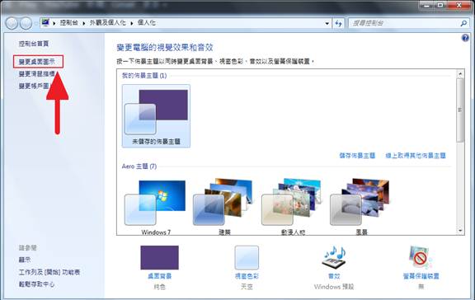Click the 控制台首頁 sidebar link

[x=34, y=44]
